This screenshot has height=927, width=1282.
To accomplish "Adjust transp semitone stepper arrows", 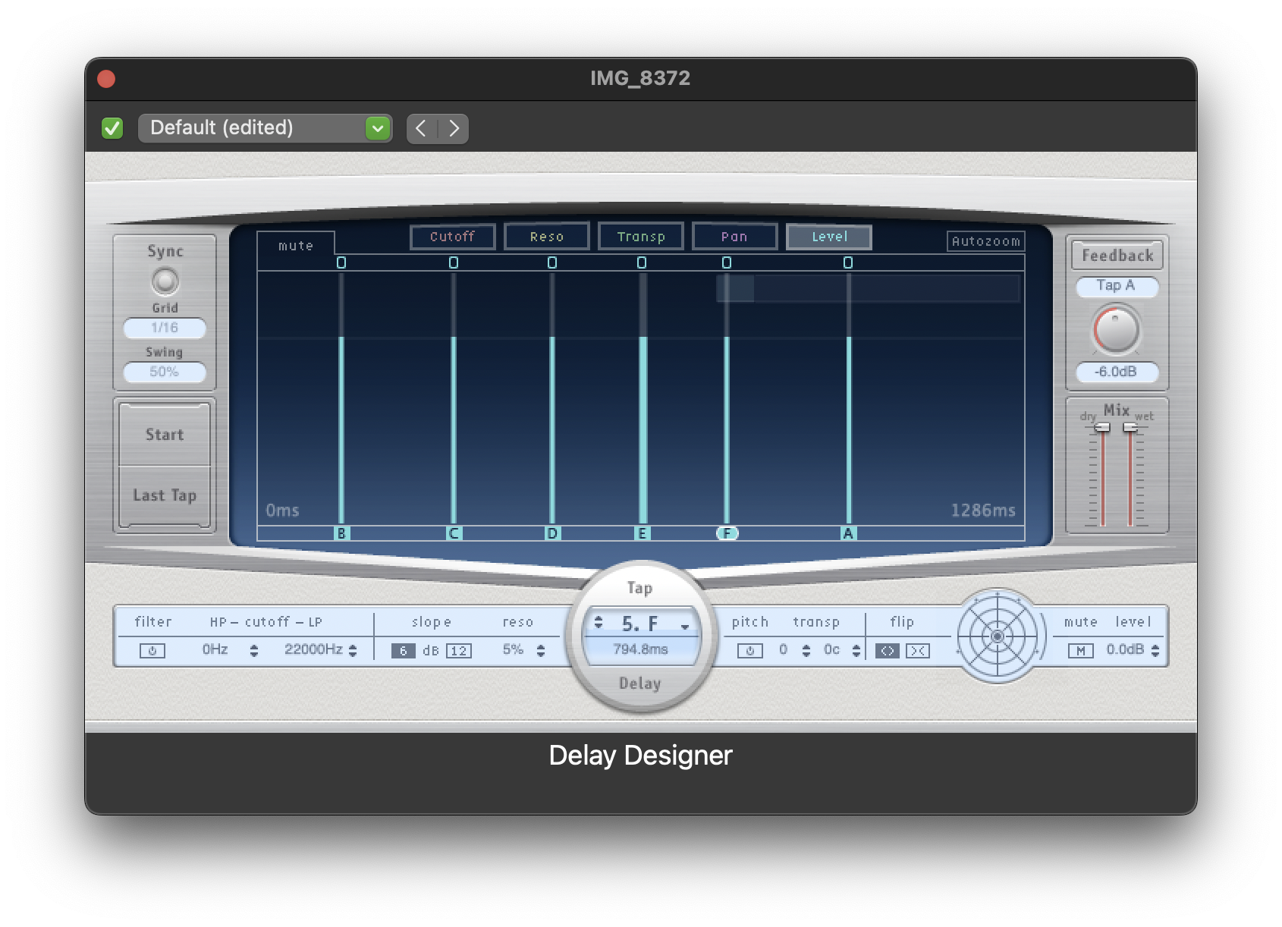I will point(806,651).
